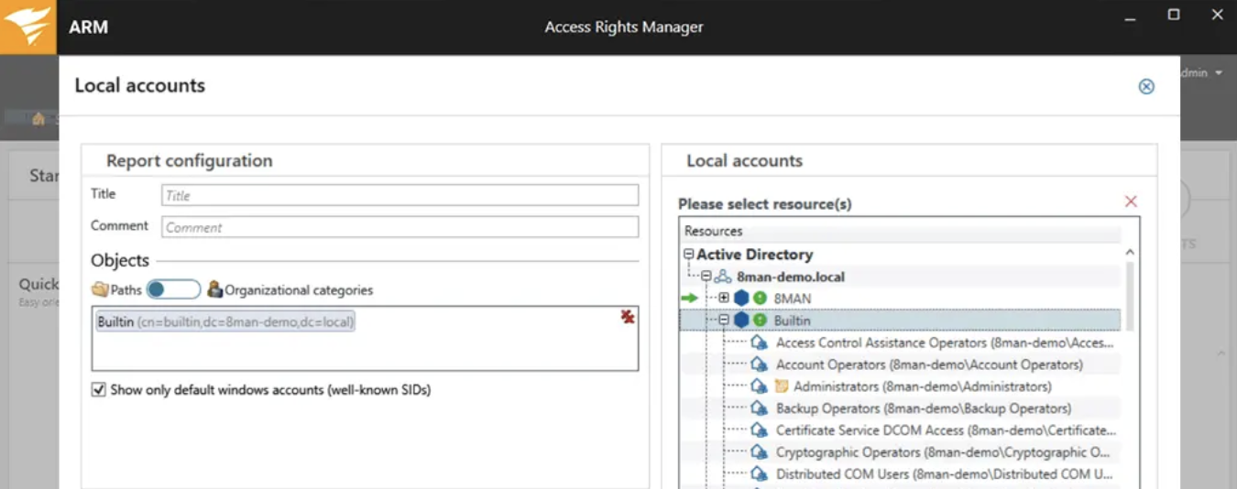
Task: Click into the Comment input field
Action: coord(400,227)
